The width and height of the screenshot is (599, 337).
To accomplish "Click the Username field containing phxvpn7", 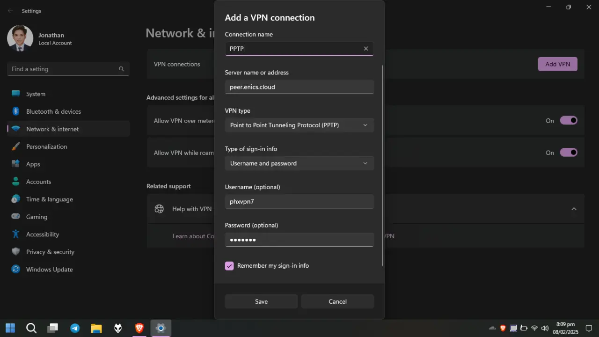I will pos(299,202).
